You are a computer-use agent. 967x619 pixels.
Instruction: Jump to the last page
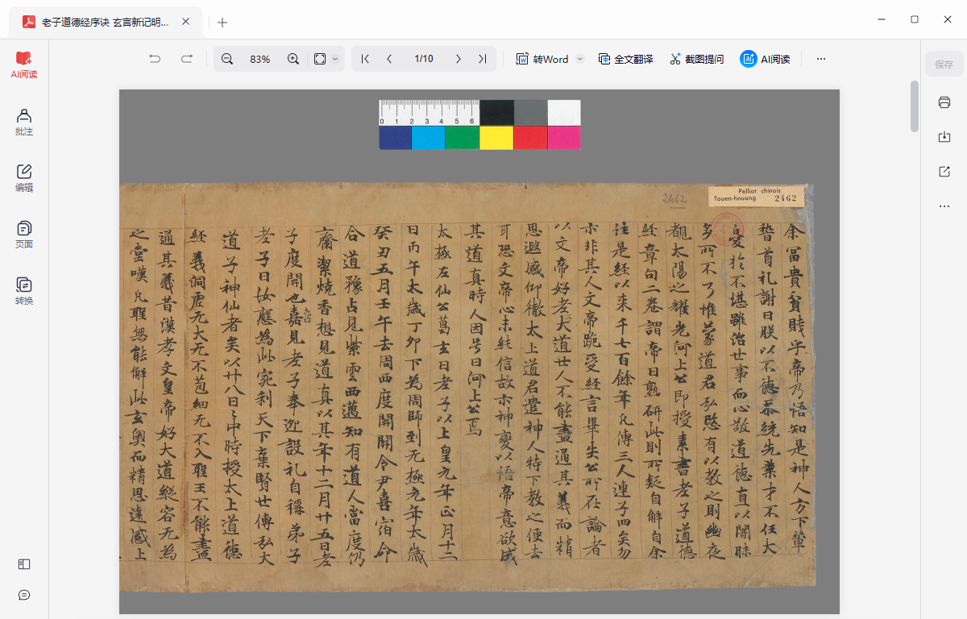(x=482, y=59)
